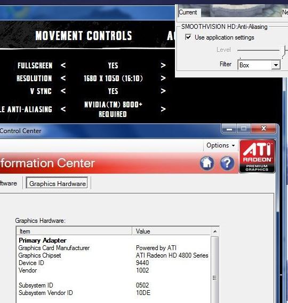Image resolution: width=288 pixels, height=303 pixels.
Task: Select the Device ID row
Action: click(114, 263)
